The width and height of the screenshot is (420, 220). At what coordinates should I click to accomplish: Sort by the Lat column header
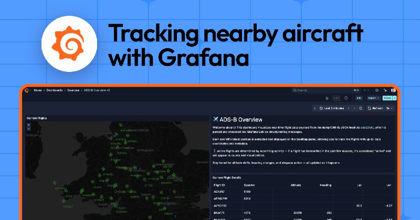pyautogui.click(x=359, y=185)
